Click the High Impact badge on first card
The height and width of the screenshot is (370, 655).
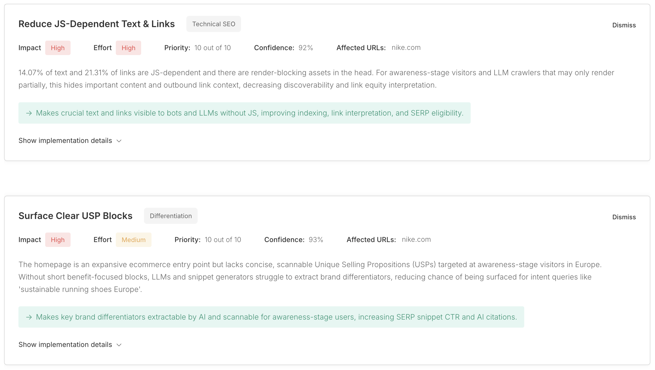[x=58, y=48]
